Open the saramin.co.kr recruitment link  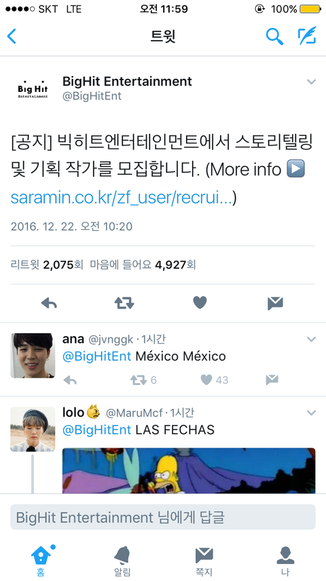tap(122, 198)
